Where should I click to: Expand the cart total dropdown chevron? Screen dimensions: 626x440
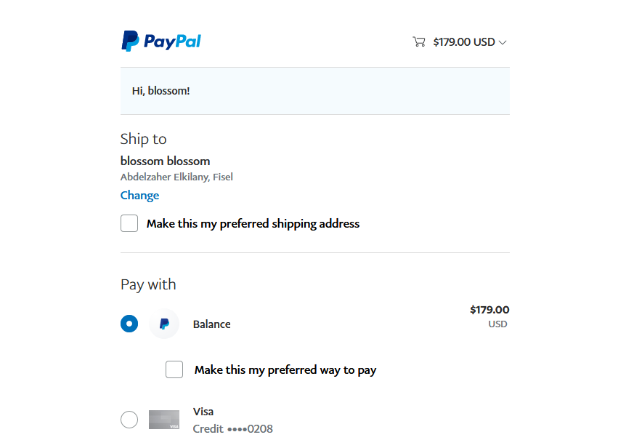coord(503,42)
